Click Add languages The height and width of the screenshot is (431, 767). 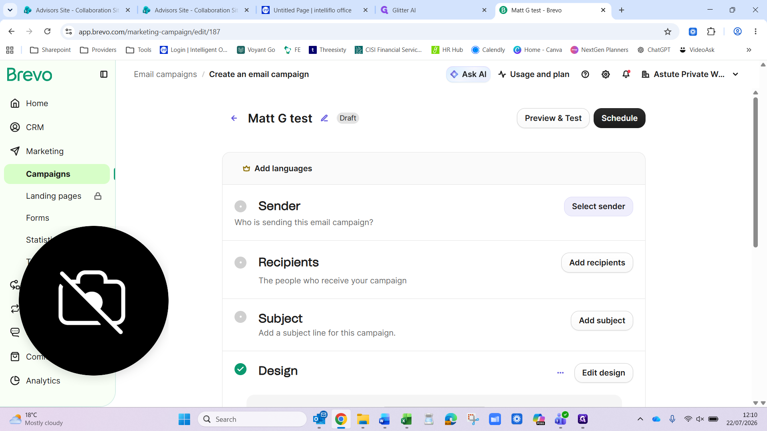(283, 168)
